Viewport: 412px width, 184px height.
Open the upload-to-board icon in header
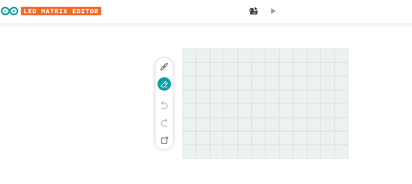click(x=253, y=11)
